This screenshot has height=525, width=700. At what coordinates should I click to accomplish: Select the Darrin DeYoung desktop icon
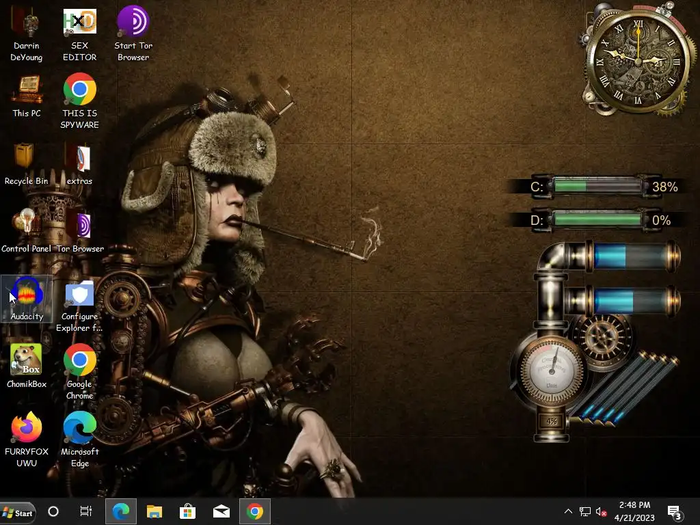coord(27,34)
